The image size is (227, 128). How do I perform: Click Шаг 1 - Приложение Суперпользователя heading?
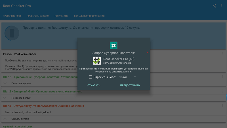(x=41, y=77)
